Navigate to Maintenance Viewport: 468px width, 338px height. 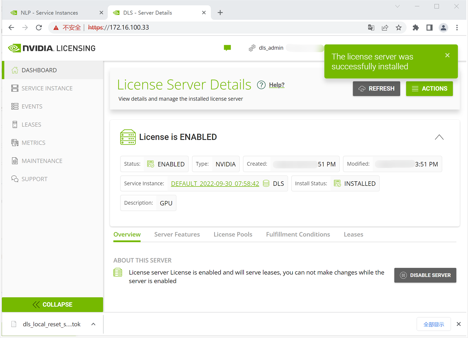coord(42,161)
